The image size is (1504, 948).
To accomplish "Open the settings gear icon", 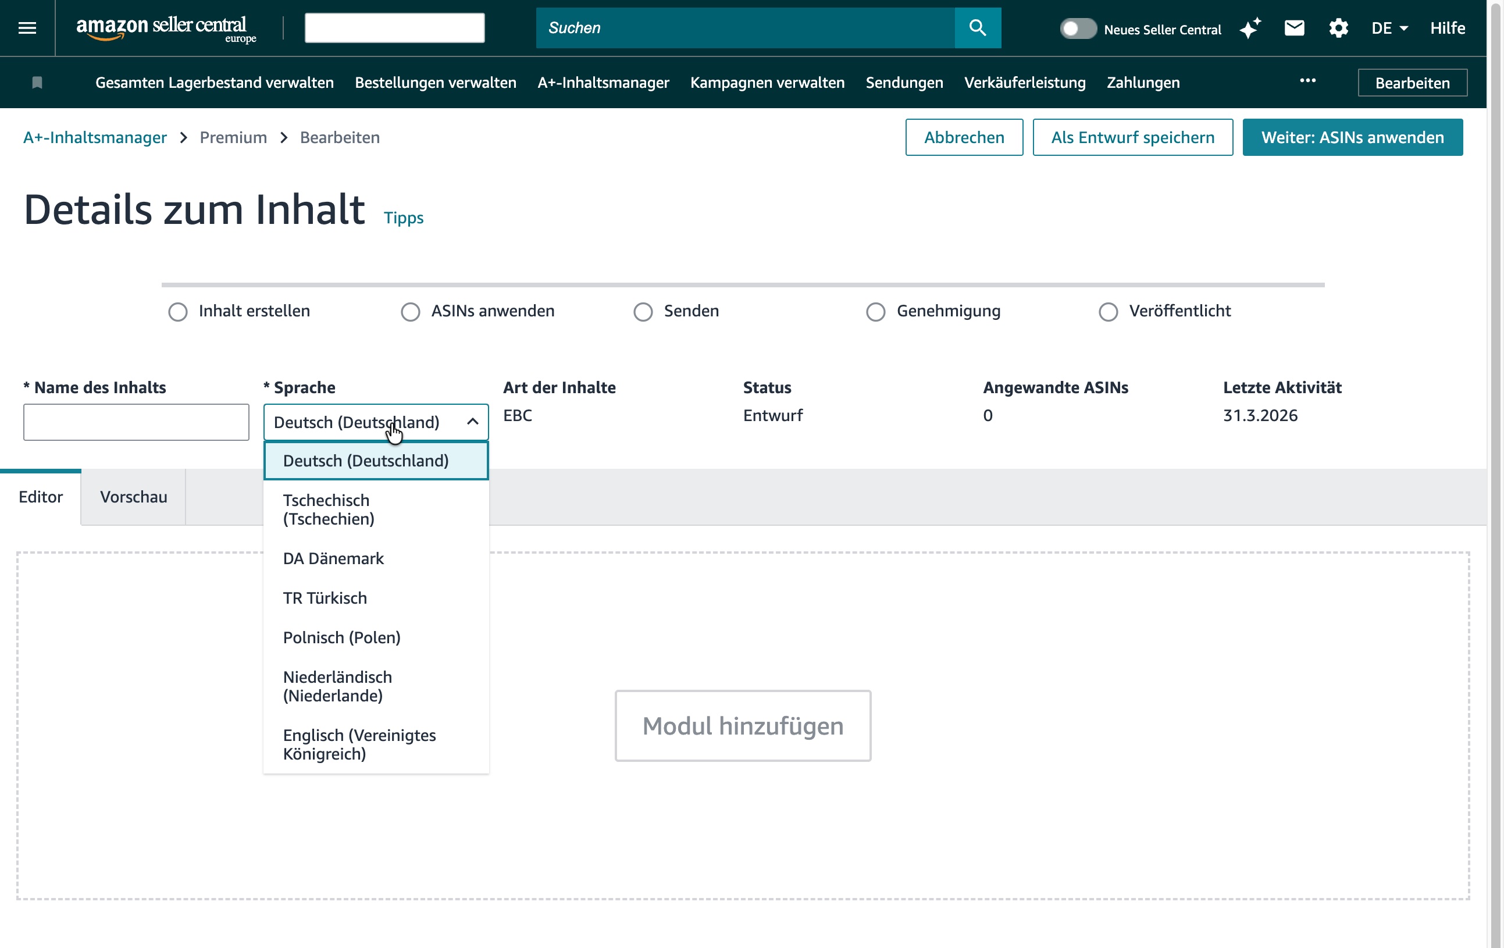I will [1338, 28].
